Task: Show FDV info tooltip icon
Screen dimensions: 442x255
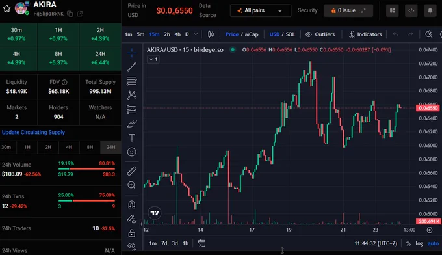Action: click(64, 82)
